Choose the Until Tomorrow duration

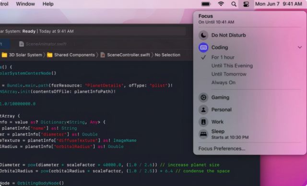229,74
